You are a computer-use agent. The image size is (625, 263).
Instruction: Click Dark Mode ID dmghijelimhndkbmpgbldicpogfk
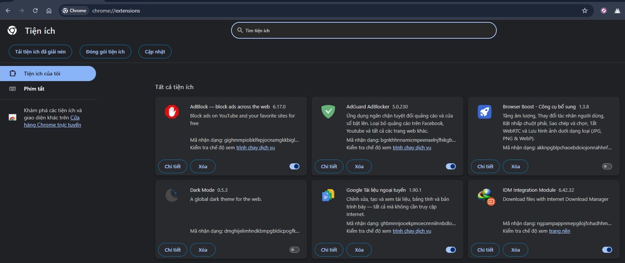pos(245,231)
